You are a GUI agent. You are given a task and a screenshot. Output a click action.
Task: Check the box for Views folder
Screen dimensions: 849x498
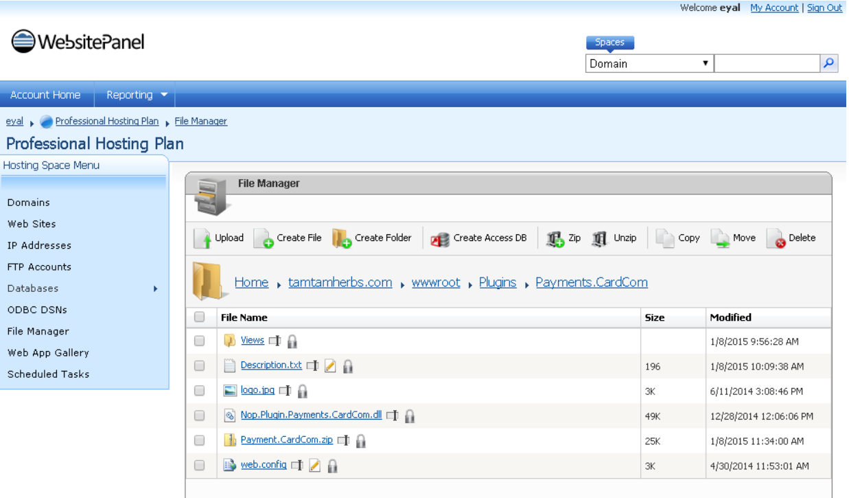200,341
